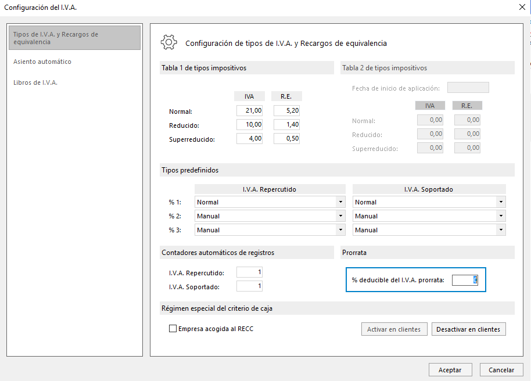Click the Reducido R.E. field in Tabla 2
The height and width of the screenshot is (381, 531).
pyautogui.click(x=467, y=134)
